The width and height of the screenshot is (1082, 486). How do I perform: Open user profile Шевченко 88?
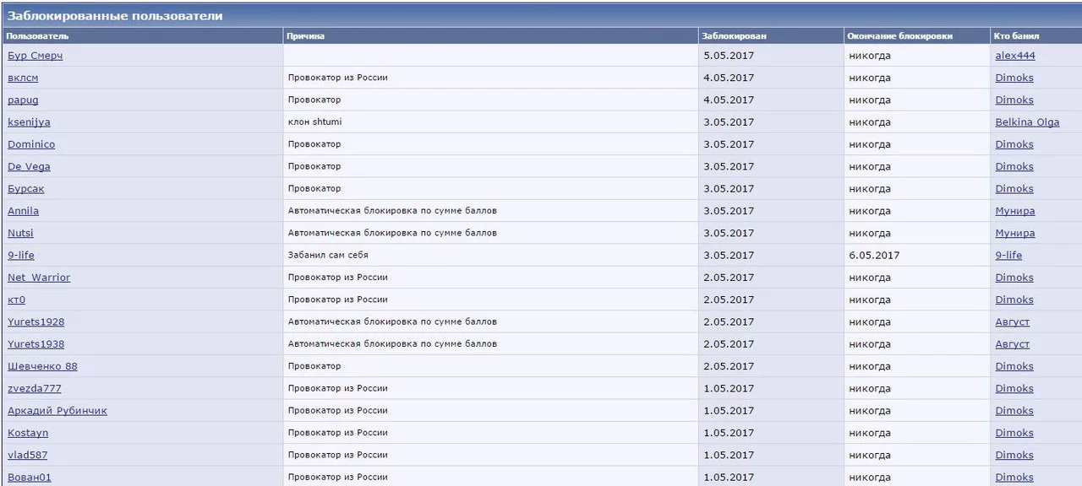pyautogui.click(x=42, y=366)
